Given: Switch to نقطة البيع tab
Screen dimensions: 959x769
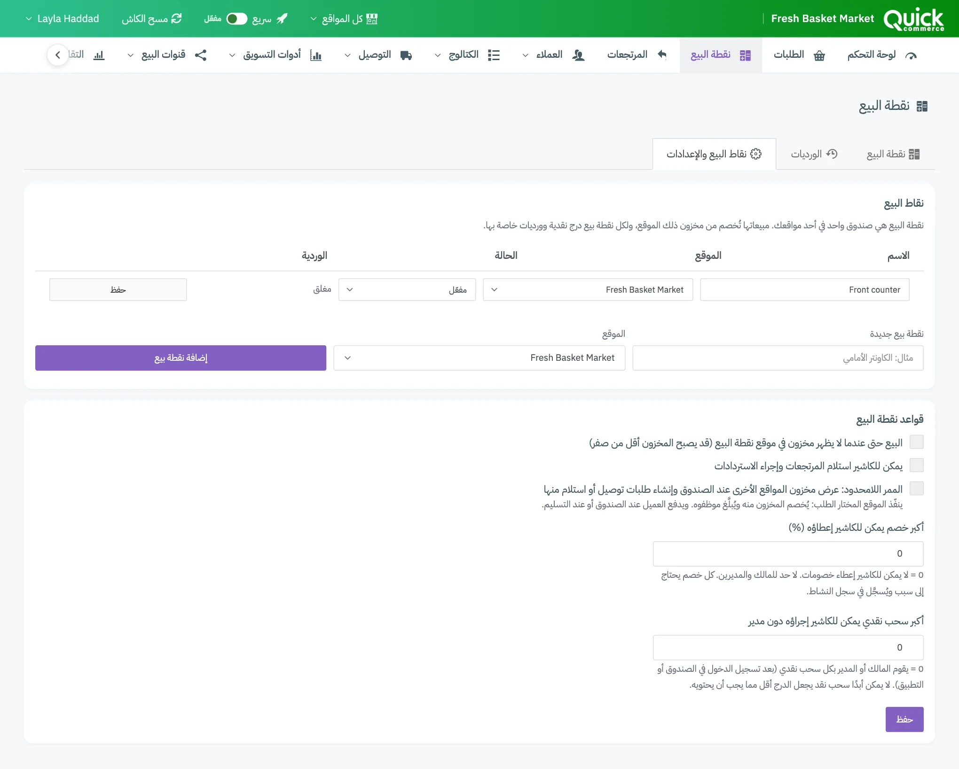Looking at the screenshot, I should (893, 154).
